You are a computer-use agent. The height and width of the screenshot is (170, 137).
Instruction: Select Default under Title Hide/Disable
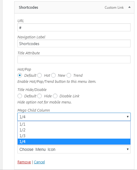pyautogui.click(x=20, y=96)
